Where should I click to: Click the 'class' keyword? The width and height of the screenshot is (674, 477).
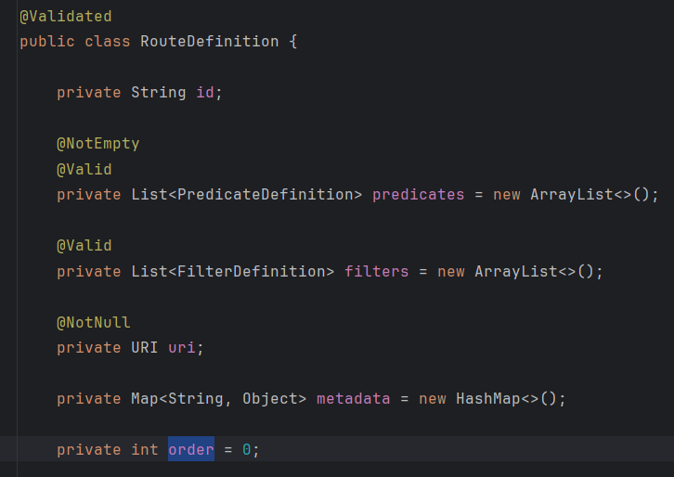coord(108,42)
